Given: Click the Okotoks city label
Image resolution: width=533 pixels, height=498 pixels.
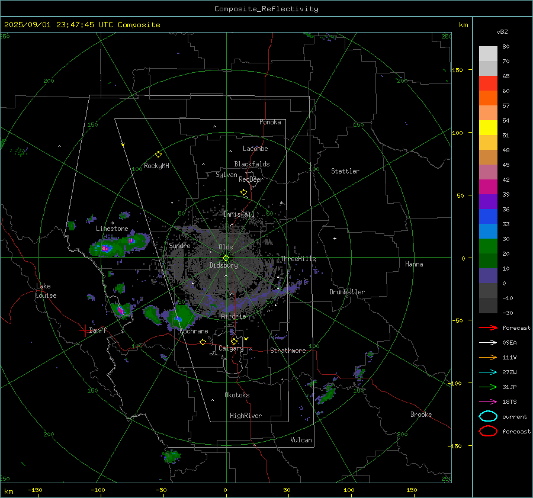Looking at the screenshot, I should 237,395.
